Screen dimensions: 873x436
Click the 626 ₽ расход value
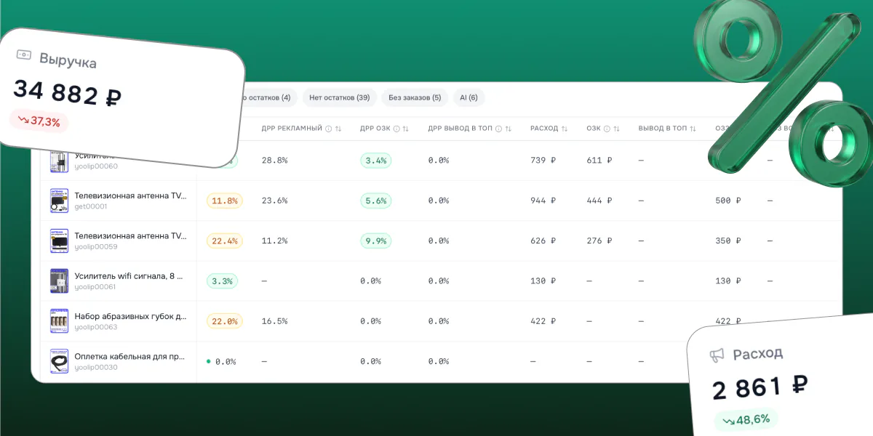[x=543, y=241]
